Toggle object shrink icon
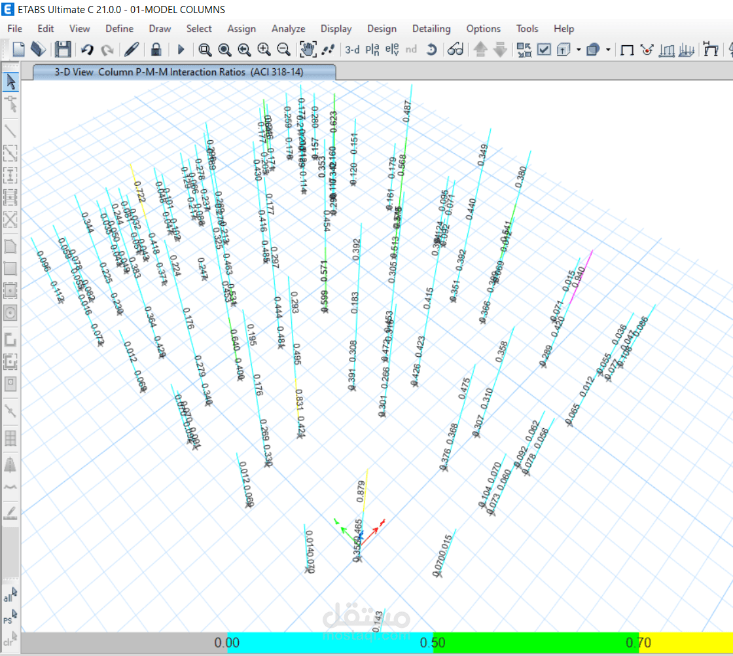This screenshot has height=656, width=733. (524, 49)
